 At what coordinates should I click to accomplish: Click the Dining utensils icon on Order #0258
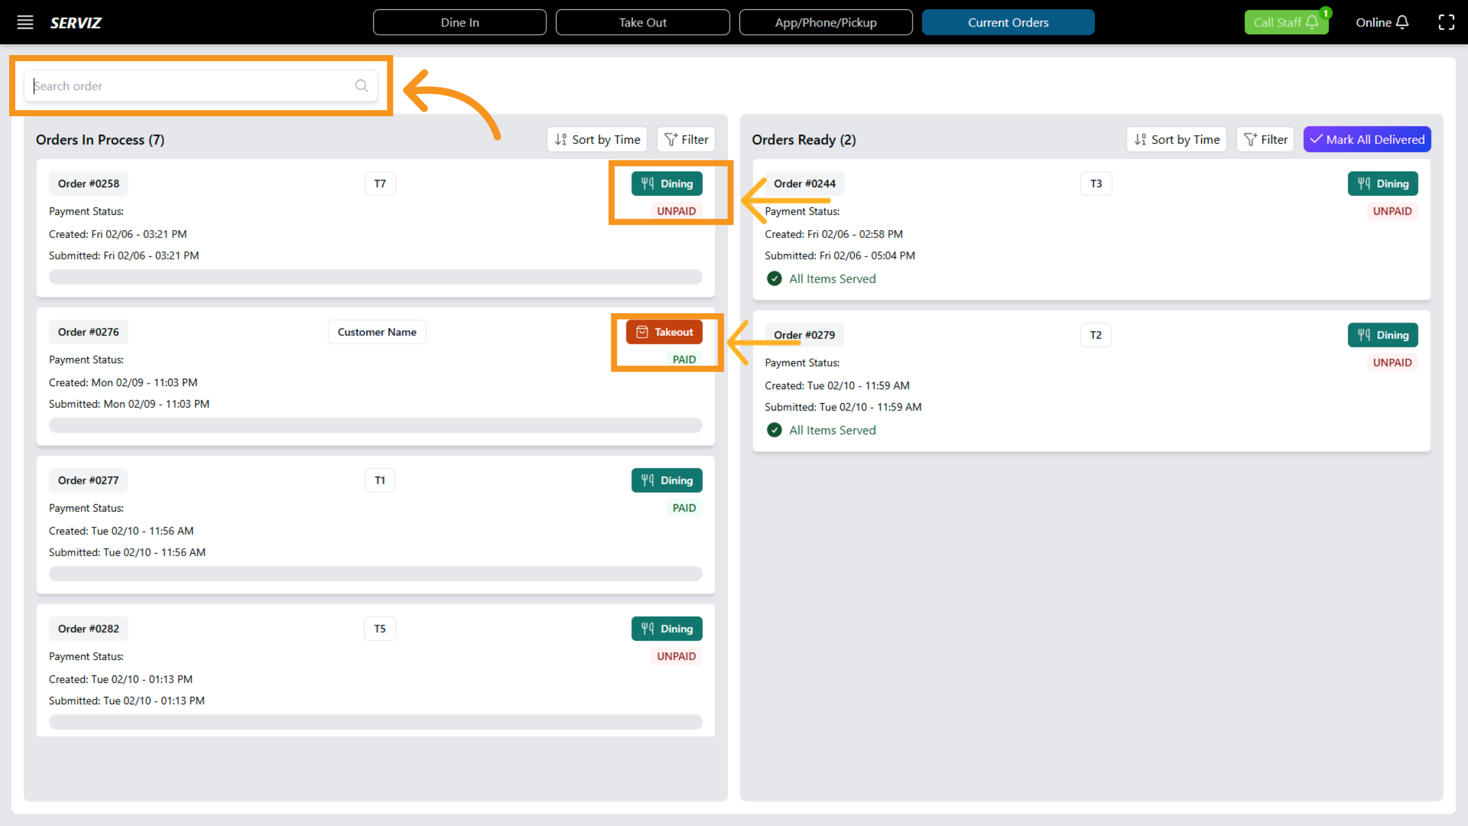(648, 183)
